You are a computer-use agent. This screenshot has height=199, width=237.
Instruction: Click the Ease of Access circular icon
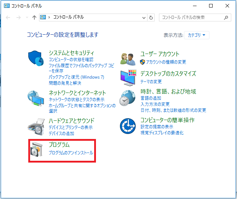[x=128, y=126]
